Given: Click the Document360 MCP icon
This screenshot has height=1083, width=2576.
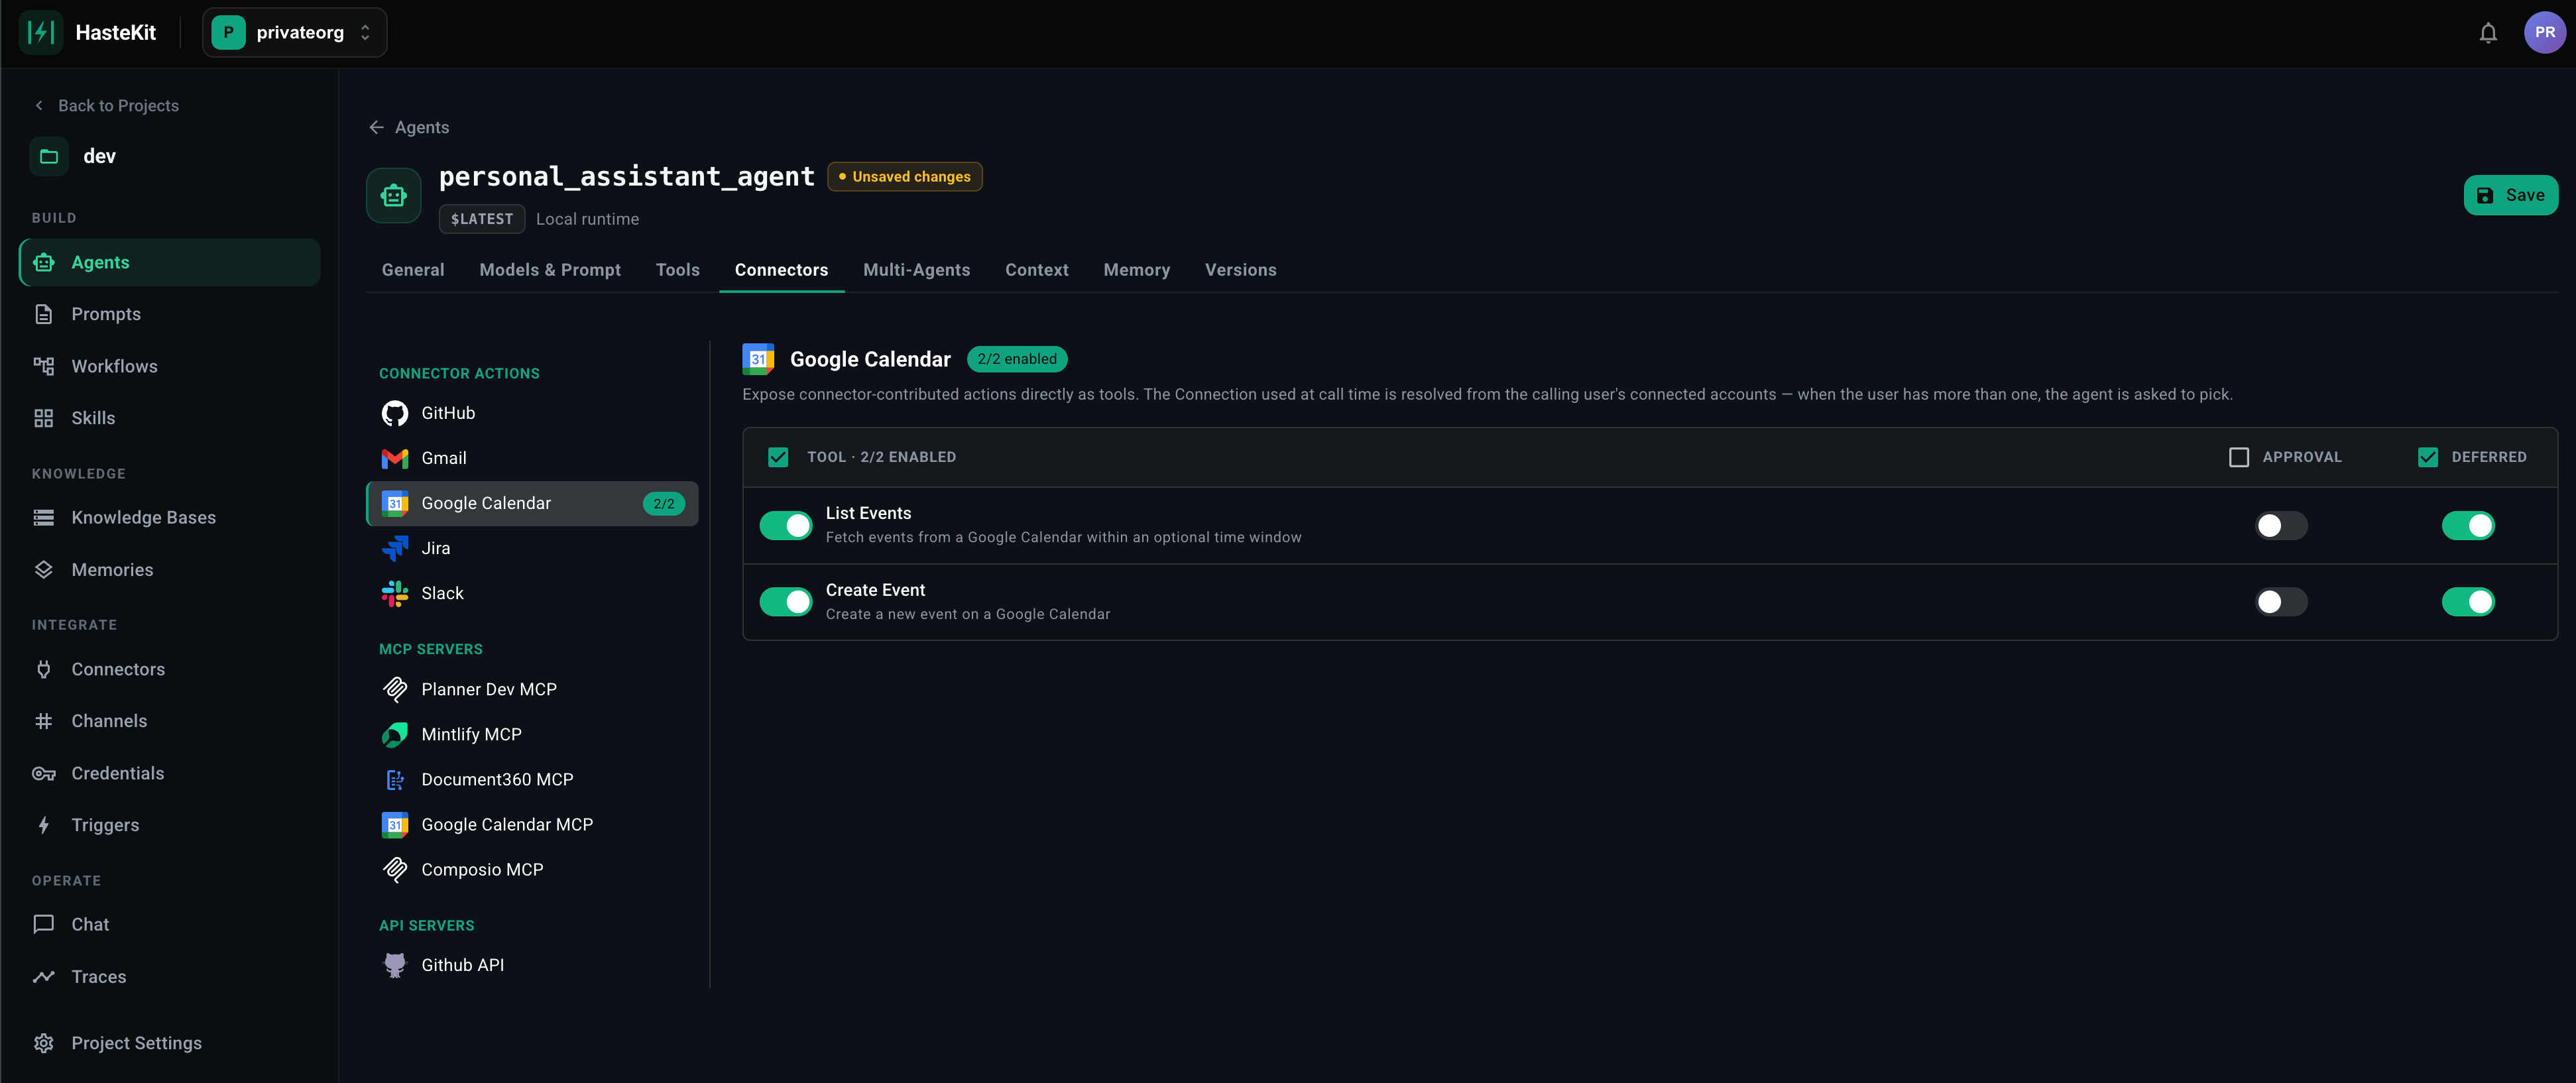Looking at the screenshot, I should (x=395, y=779).
